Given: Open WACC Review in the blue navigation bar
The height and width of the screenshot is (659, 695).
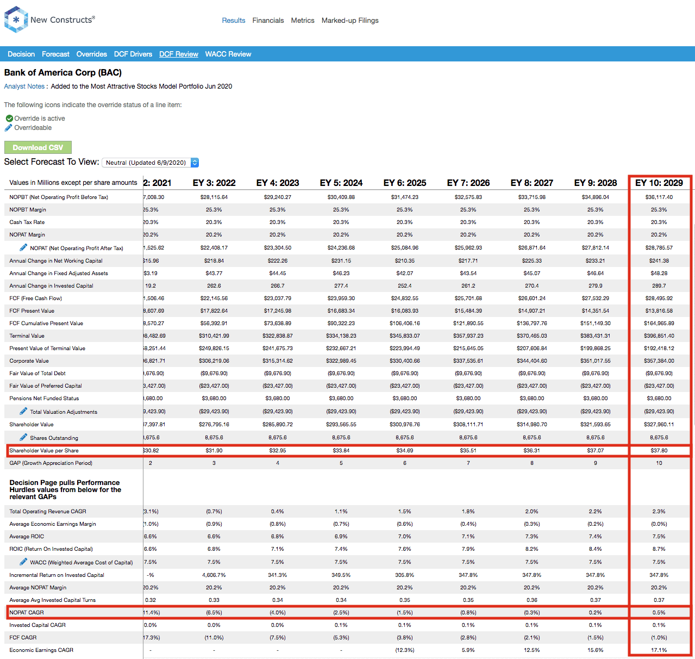Looking at the screenshot, I should (x=228, y=54).
